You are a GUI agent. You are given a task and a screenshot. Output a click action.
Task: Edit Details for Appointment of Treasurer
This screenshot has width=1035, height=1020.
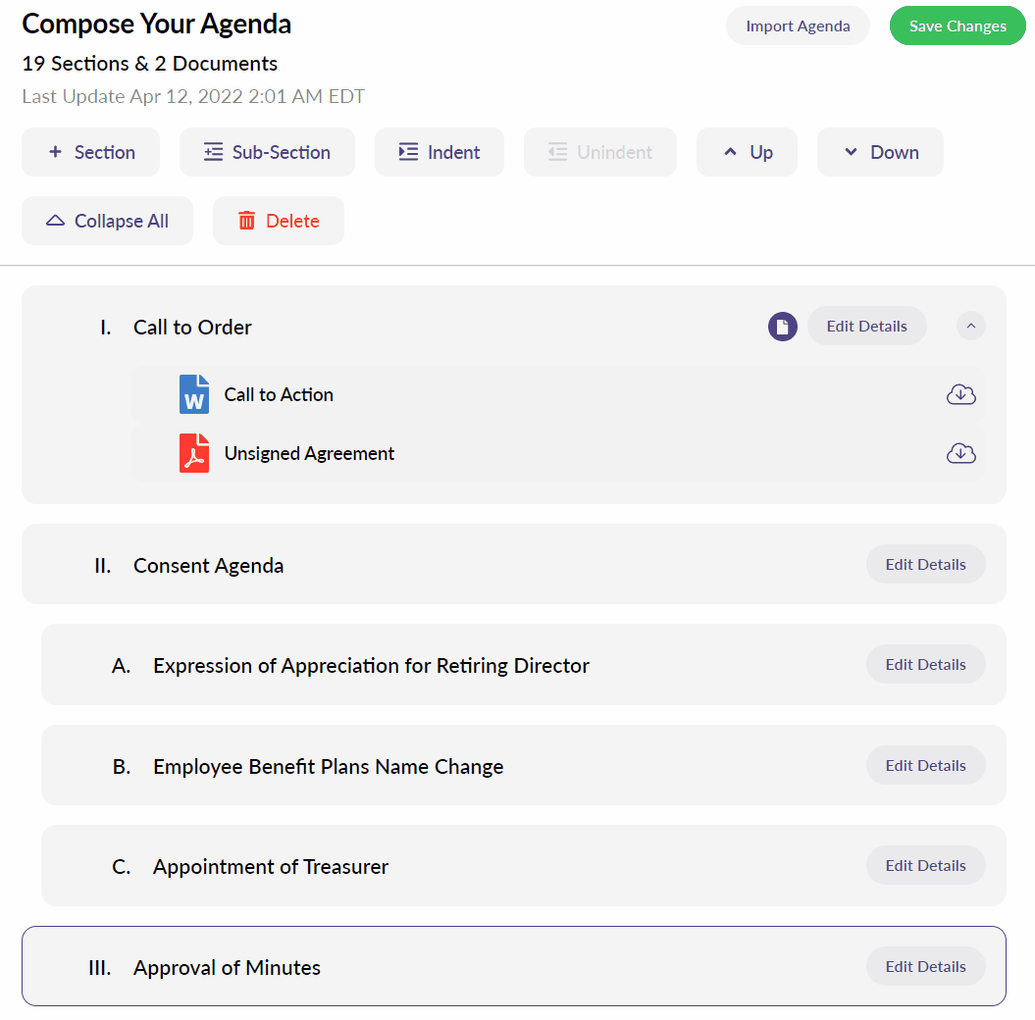click(x=925, y=865)
